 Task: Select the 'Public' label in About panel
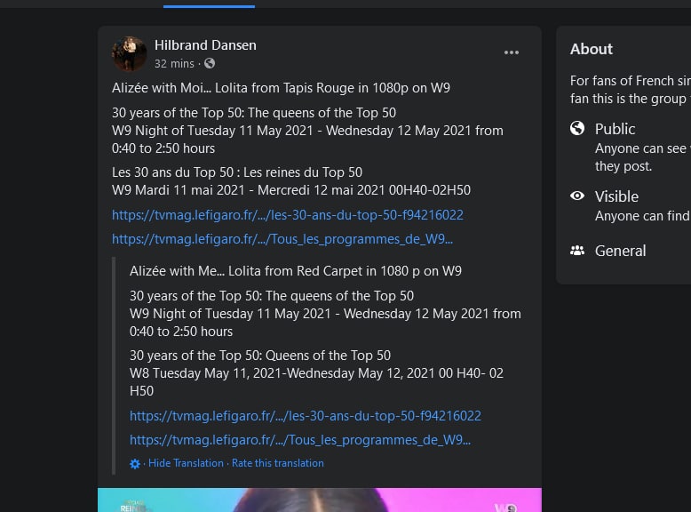coord(615,129)
